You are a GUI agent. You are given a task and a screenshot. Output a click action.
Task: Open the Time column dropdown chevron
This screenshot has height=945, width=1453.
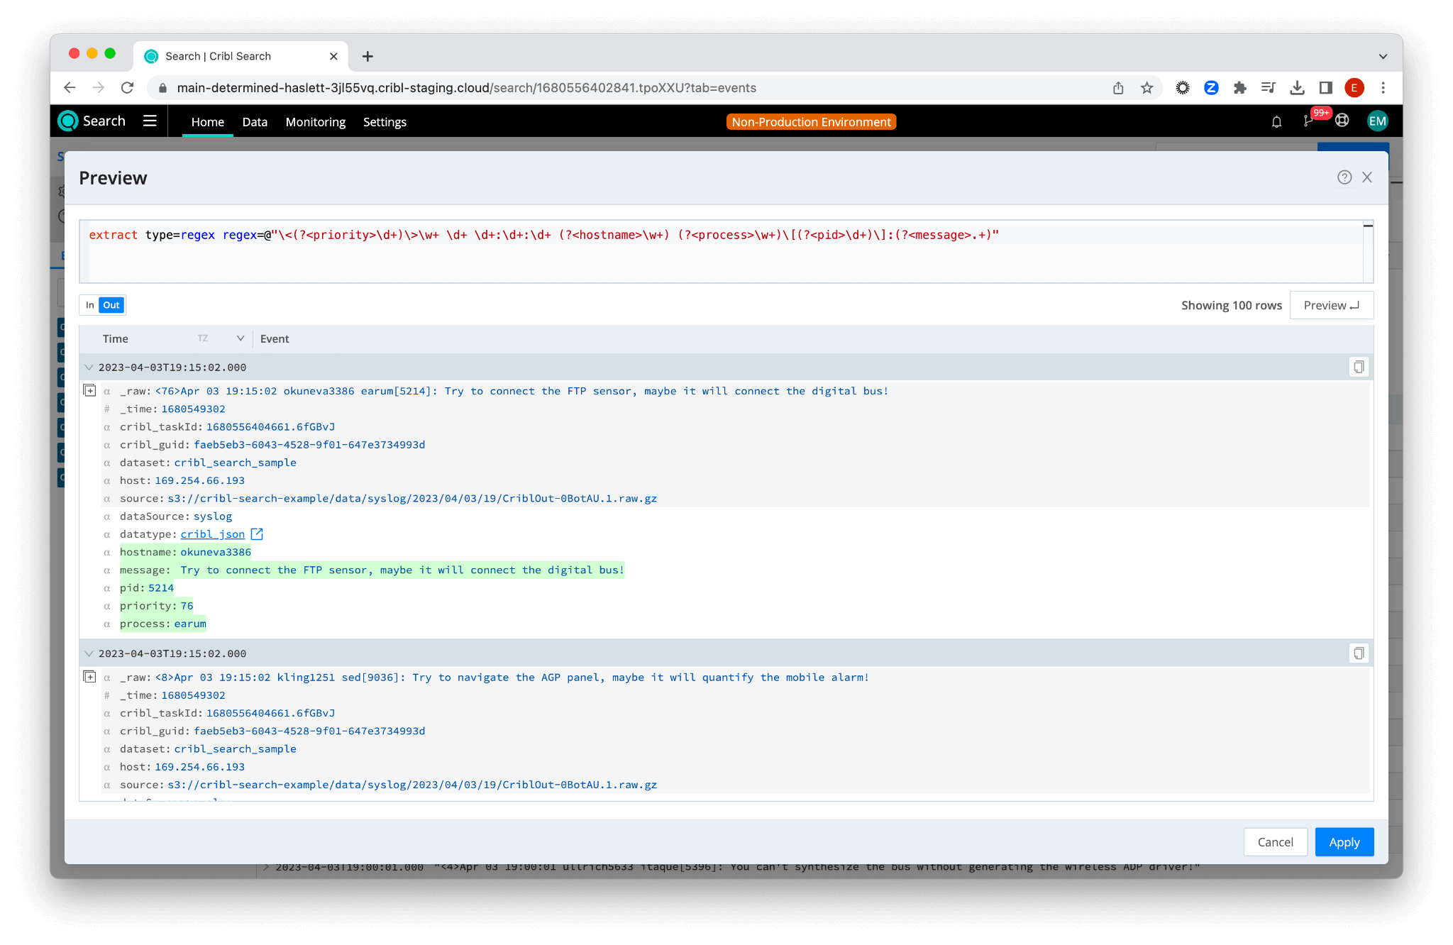tap(241, 338)
